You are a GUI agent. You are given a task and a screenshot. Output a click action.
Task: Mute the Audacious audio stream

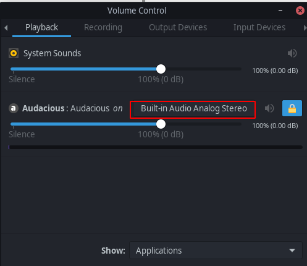click(269, 108)
